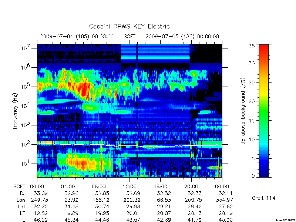The width and height of the screenshot is (296, 222).
Task: Click the Lon value '249.73'
Action: point(40,200)
